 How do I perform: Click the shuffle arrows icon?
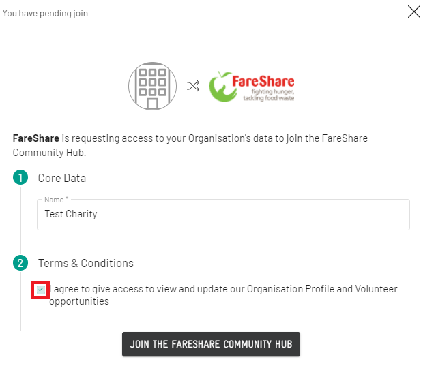(193, 86)
